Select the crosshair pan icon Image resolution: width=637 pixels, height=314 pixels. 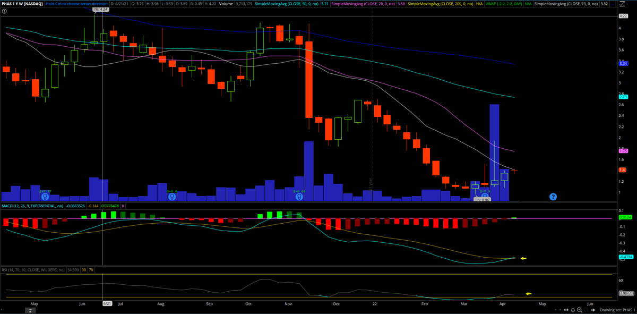(x=573, y=310)
